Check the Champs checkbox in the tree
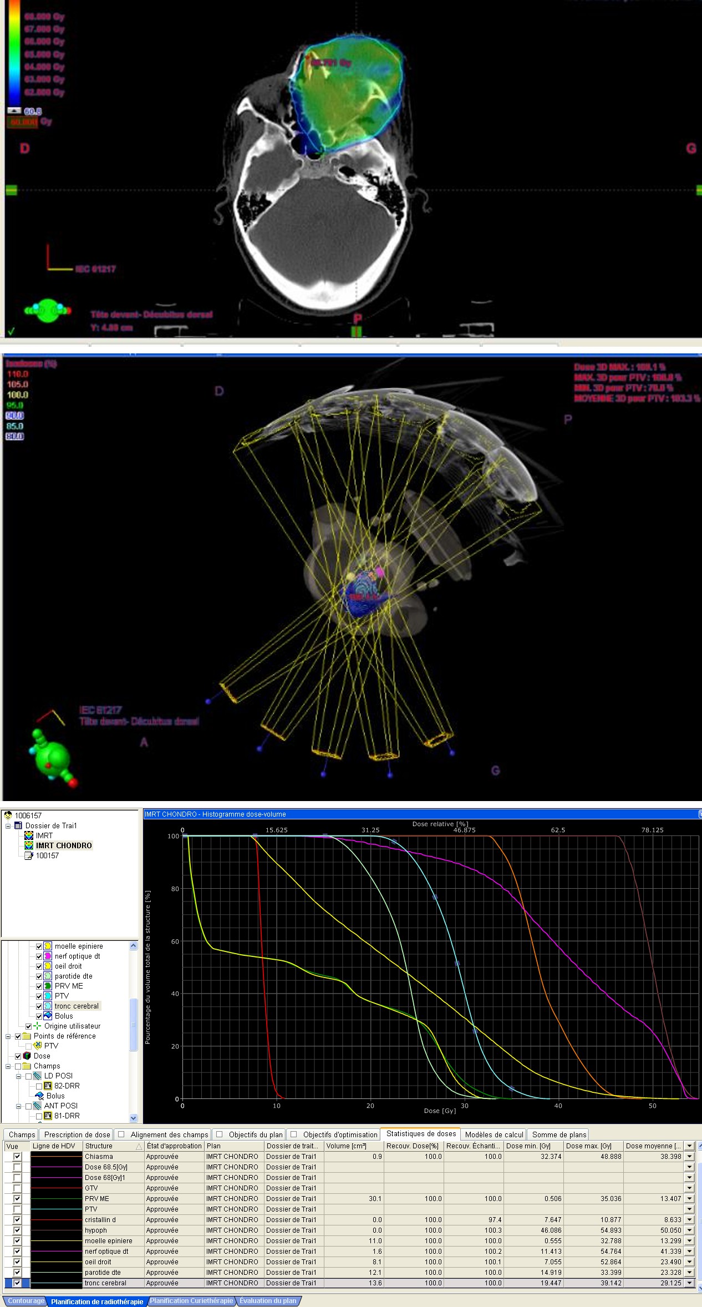 (18, 1066)
